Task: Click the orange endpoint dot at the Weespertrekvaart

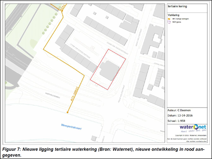Action: [x=67, y=112]
